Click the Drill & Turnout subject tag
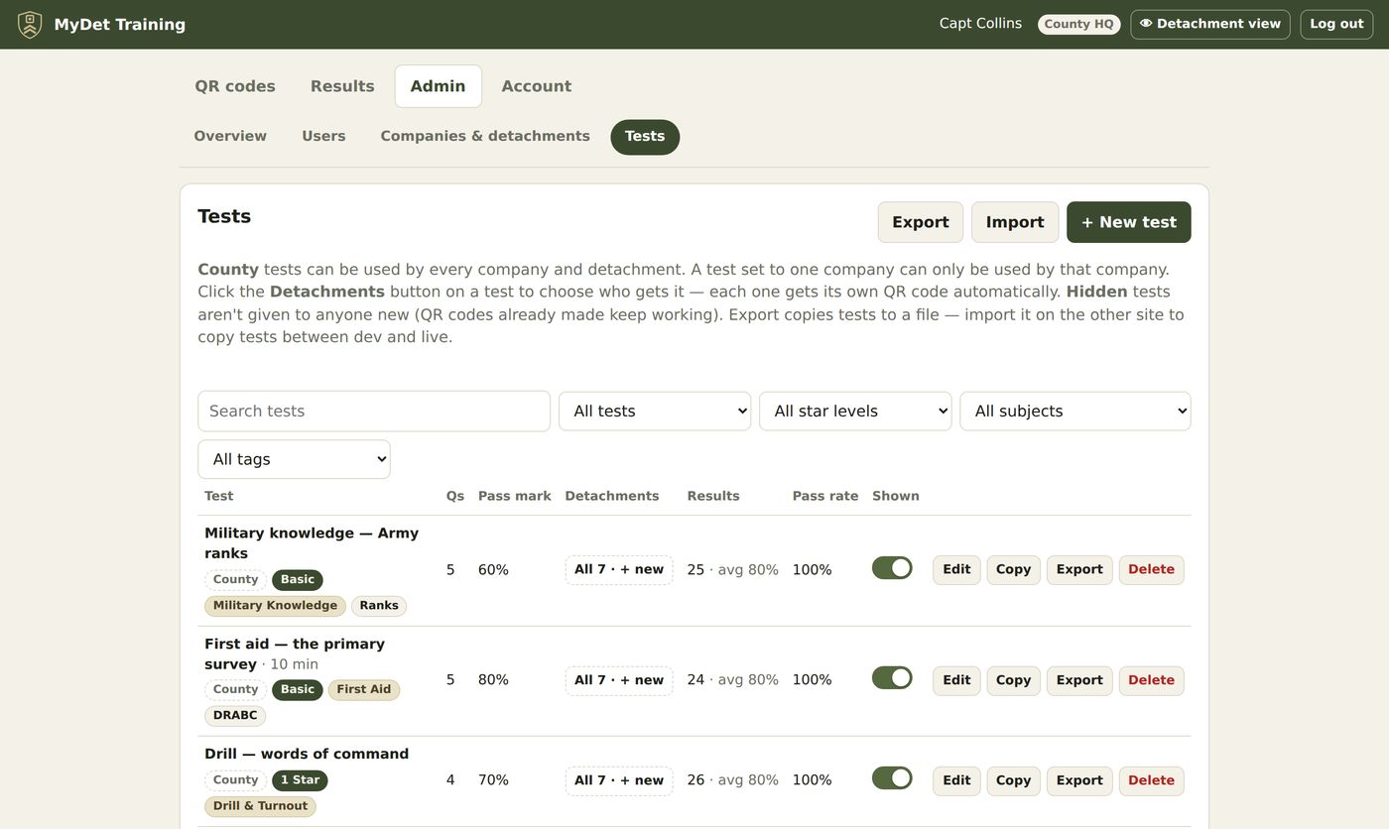This screenshot has width=1389, height=829. coord(260,806)
